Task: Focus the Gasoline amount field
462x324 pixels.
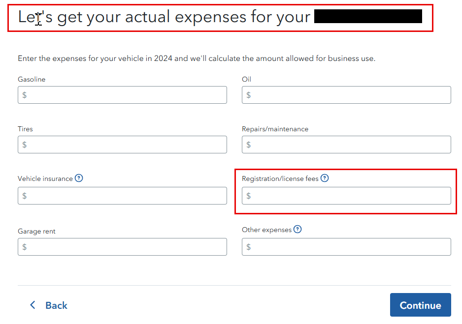Action: click(122, 95)
